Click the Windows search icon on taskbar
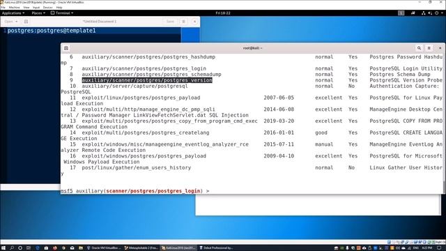 (12, 248)
